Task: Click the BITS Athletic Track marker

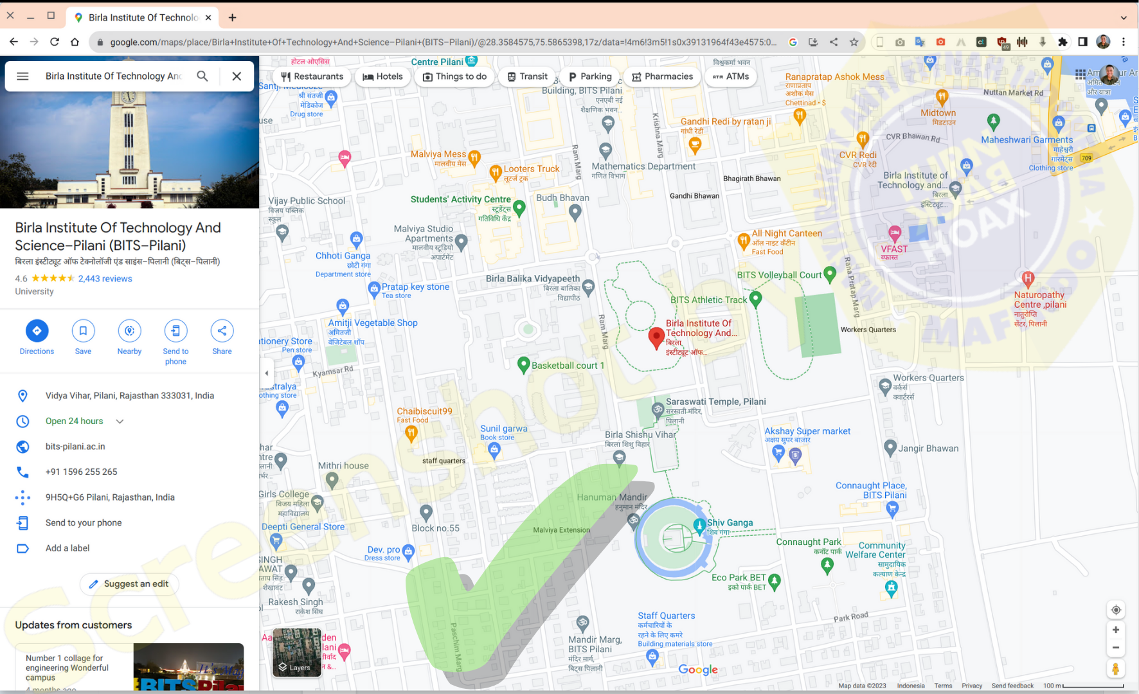Action: coord(756,299)
